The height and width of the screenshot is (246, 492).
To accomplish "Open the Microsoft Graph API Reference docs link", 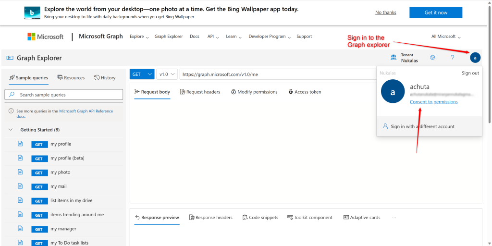I will coord(64,113).
